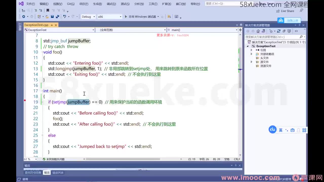The height and width of the screenshot is (182, 324).
Task: Click the split editor icon above scrollbar
Action: coord(240,30)
